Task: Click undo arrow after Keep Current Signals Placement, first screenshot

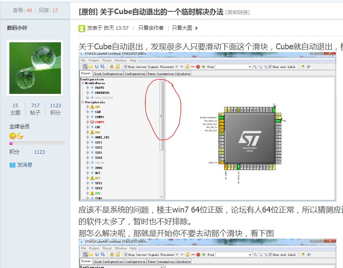Action: [x=177, y=67]
